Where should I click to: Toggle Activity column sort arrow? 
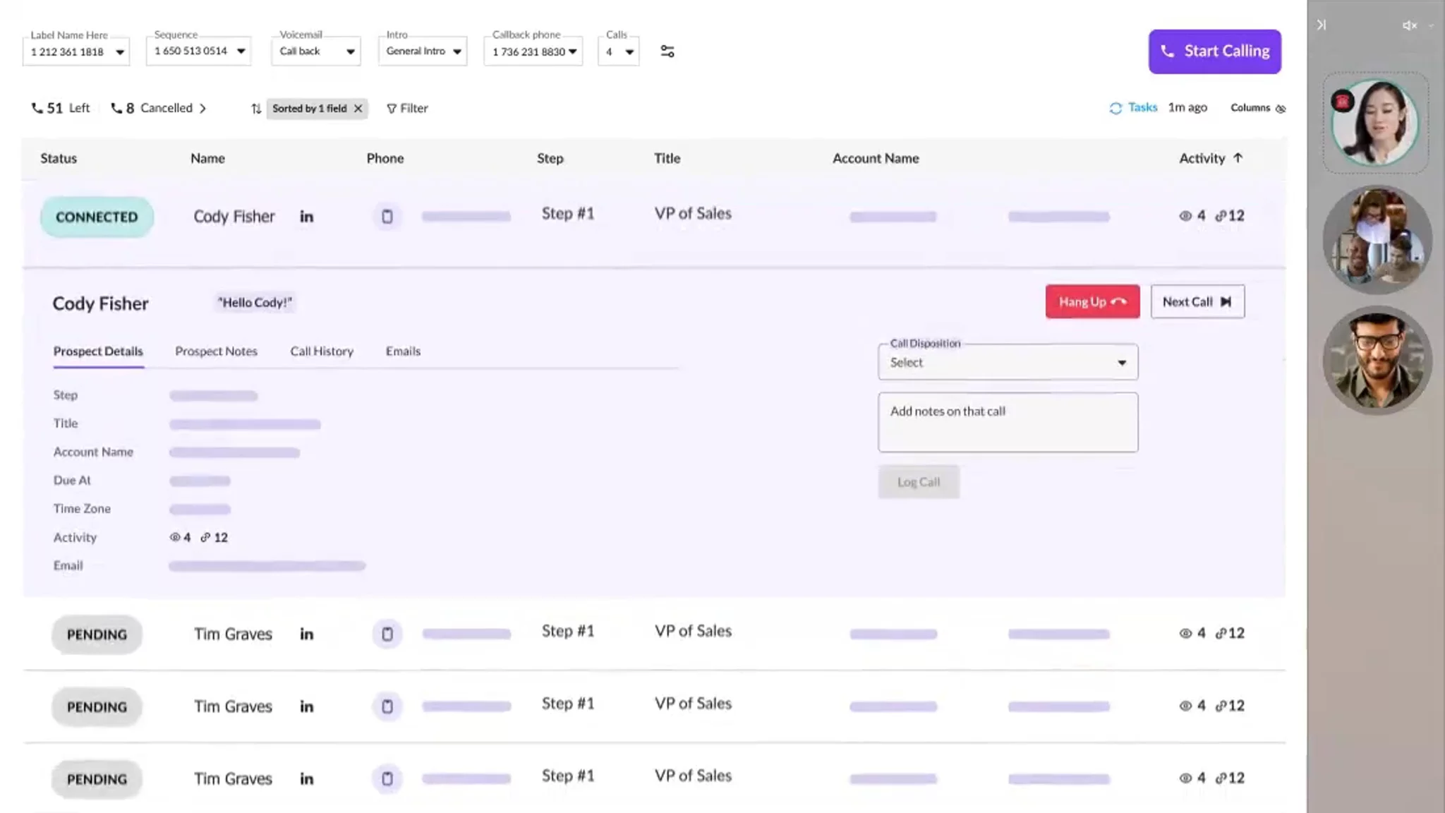click(x=1238, y=158)
